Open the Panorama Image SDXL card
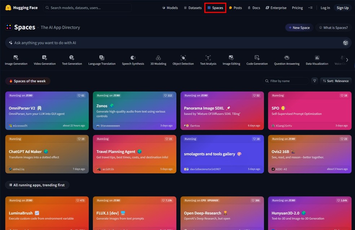Image resolution: width=355 pixels, height=230 pixels. pyautogui.click(x=222, y=111)
